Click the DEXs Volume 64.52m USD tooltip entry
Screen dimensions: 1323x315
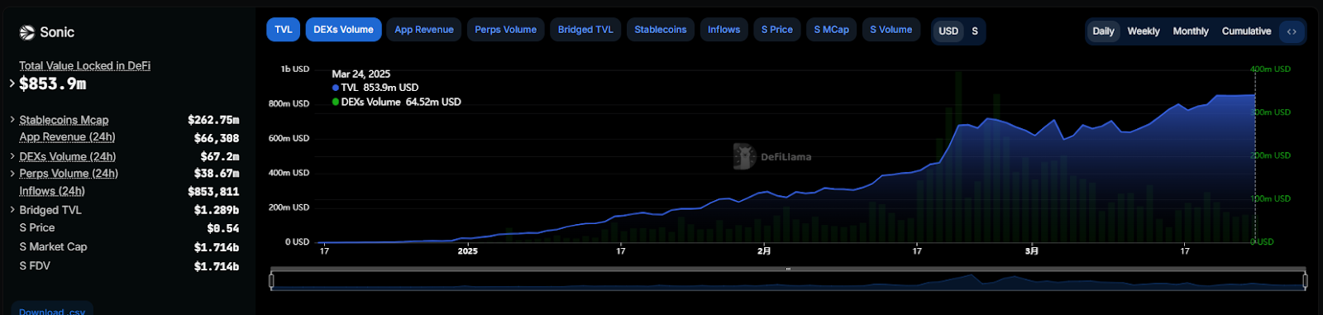tap(397, 102)
